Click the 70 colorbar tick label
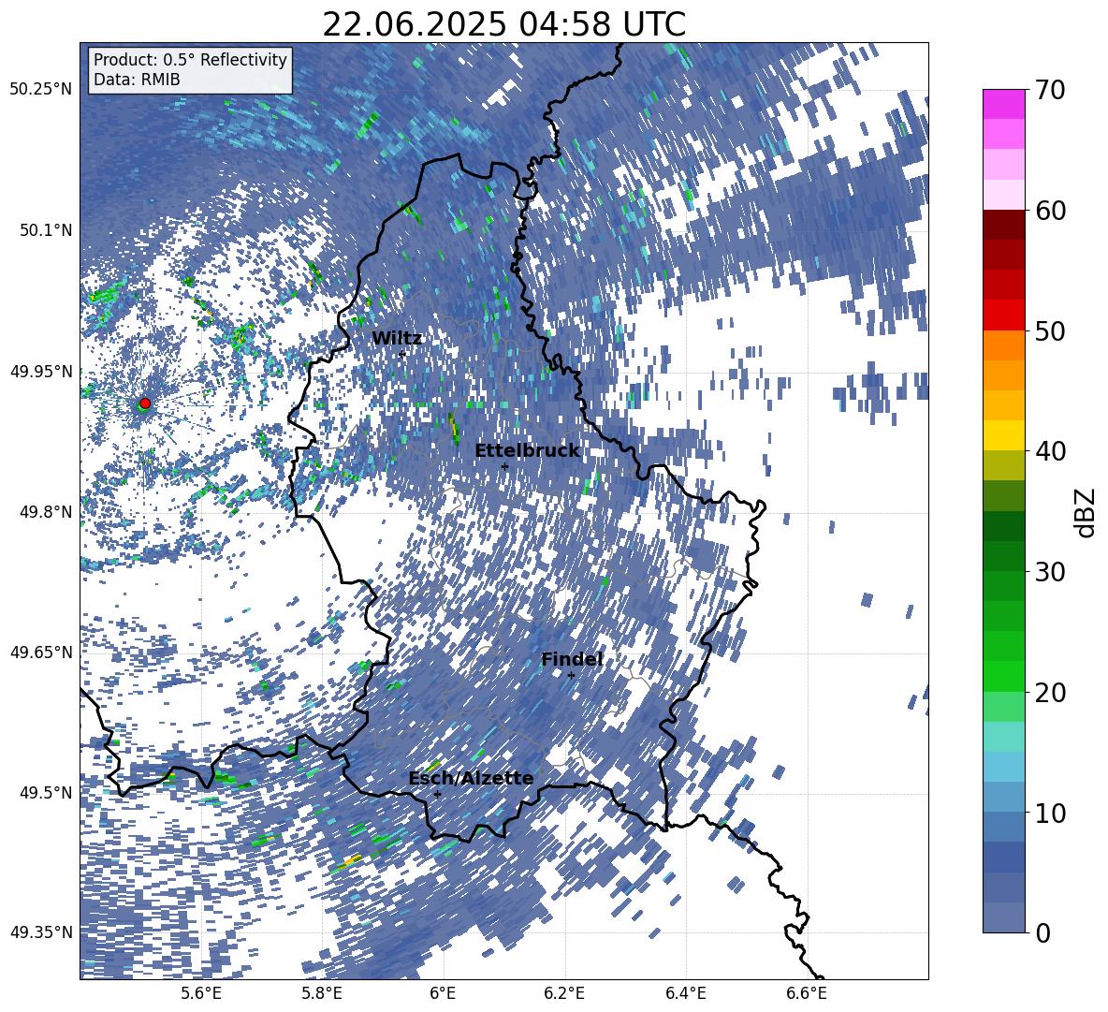1108x1012 pixels. (1050, 91)
